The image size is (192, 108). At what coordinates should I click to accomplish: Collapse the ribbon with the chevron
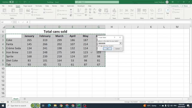pyautogui.click(x=190, y=18)
